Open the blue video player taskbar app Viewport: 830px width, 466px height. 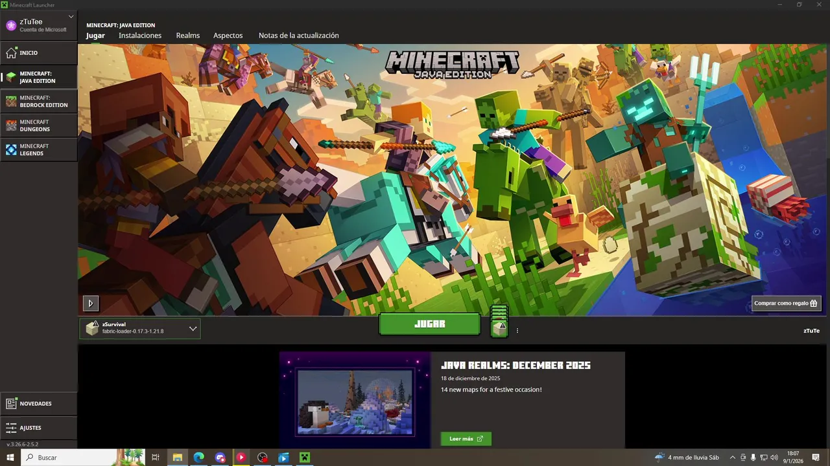pyautogui.click(x=283, y=458)
